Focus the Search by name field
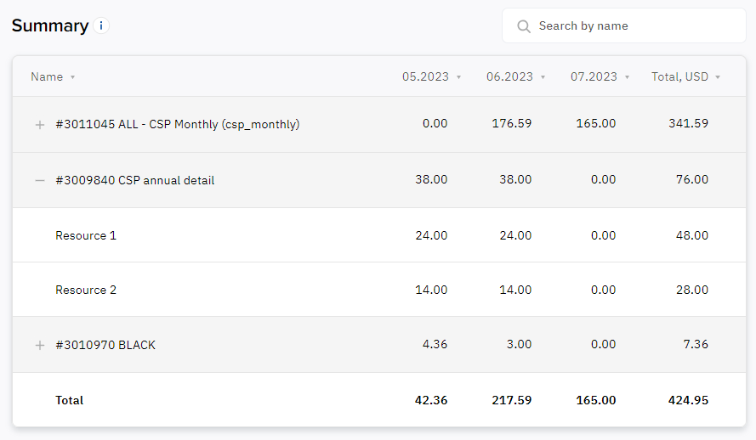The image size is (756, 440). 624,25
